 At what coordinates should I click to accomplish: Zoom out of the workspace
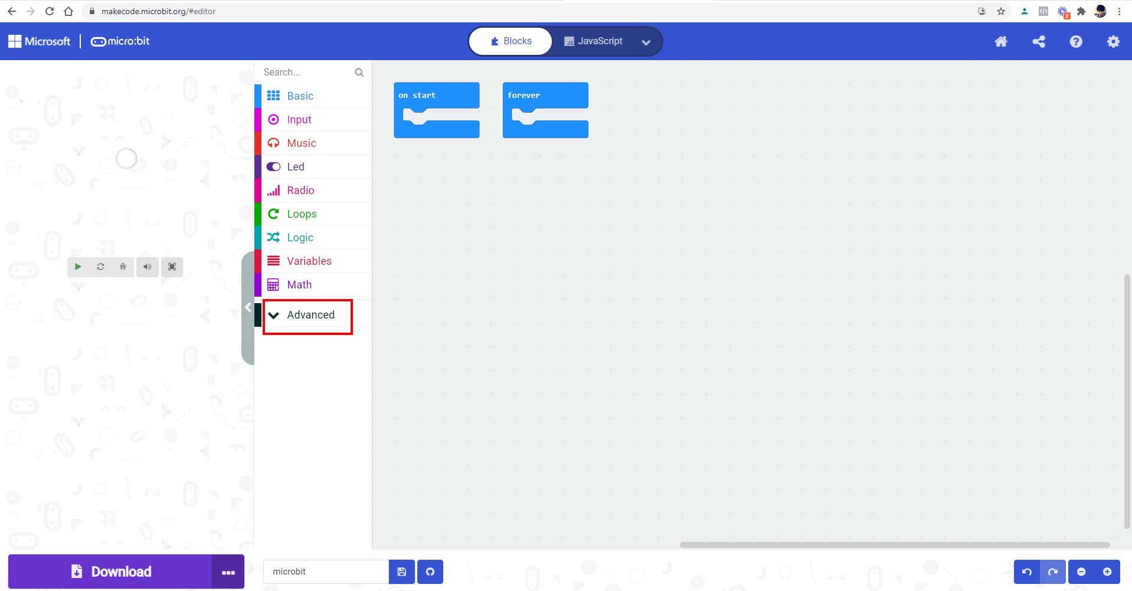tap(1081, 572)
